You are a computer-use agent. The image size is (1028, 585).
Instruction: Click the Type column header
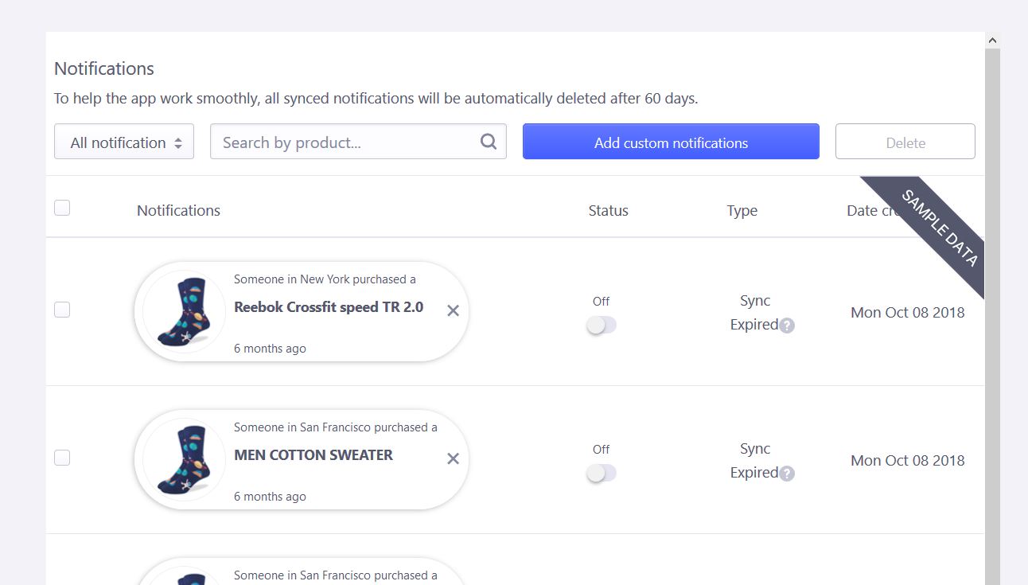742,210
